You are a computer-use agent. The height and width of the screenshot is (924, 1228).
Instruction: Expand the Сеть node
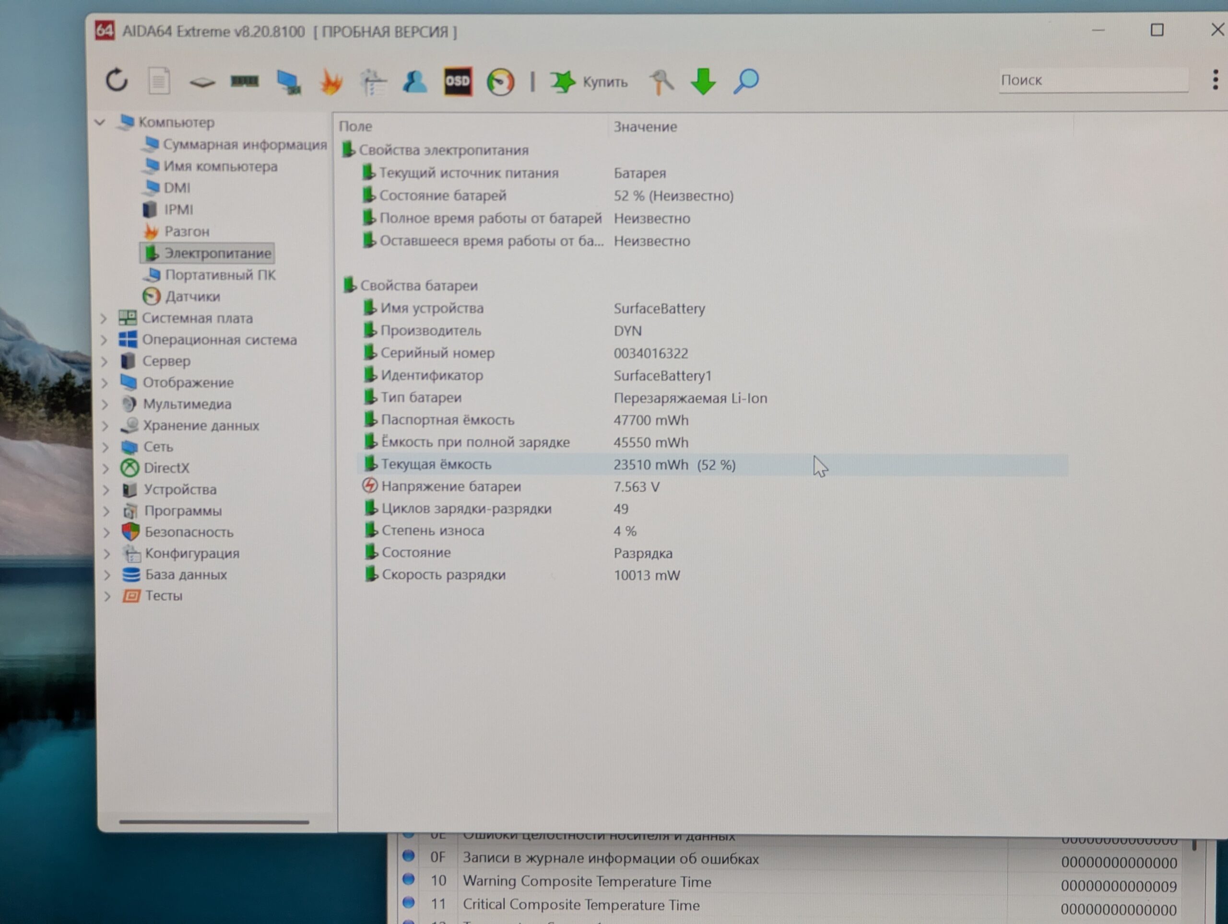click(106, 447)
